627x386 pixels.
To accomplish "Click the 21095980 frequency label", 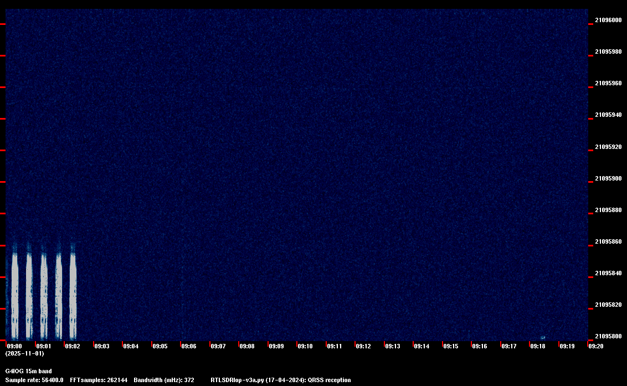I will tap(609, 52).
